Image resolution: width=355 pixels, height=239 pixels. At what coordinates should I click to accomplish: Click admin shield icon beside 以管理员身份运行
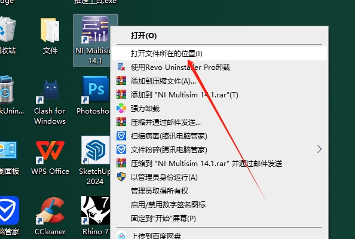121,177
